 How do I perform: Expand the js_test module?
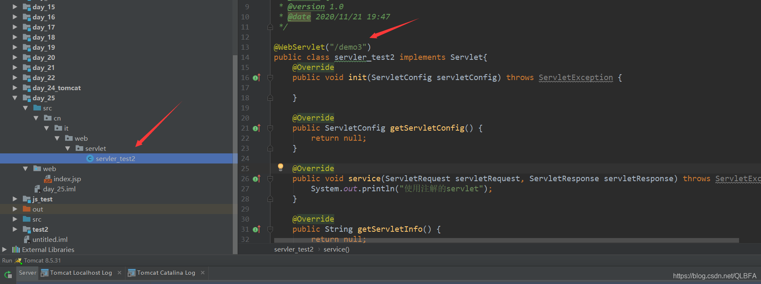pyautogui.click(x=15, y=199)
